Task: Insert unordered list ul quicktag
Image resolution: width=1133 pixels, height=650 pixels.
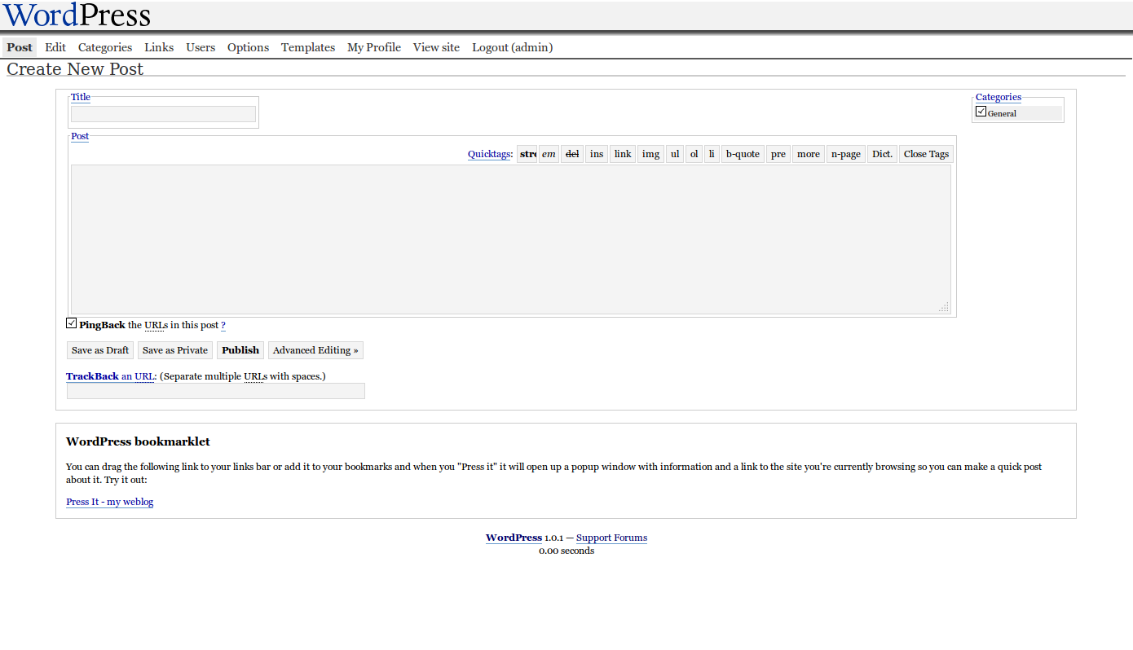Action: click(x=675, y=154)
